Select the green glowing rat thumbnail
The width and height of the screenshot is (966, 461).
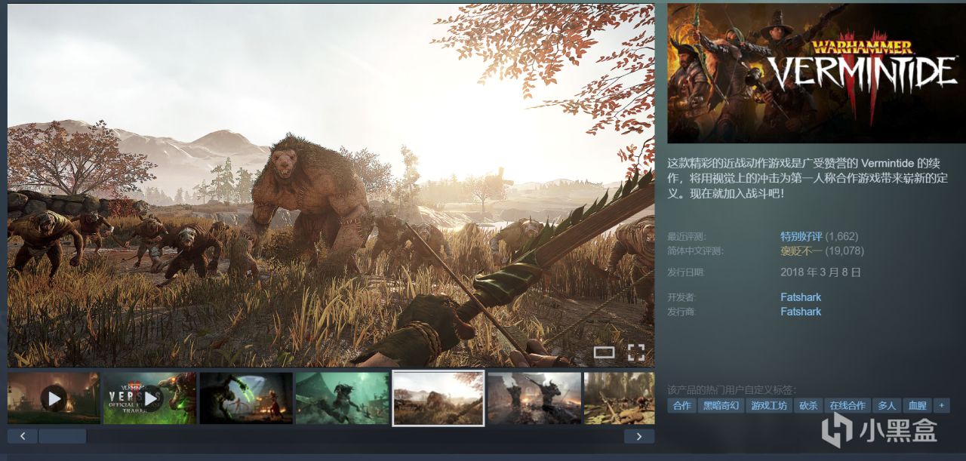pos(246,398)
